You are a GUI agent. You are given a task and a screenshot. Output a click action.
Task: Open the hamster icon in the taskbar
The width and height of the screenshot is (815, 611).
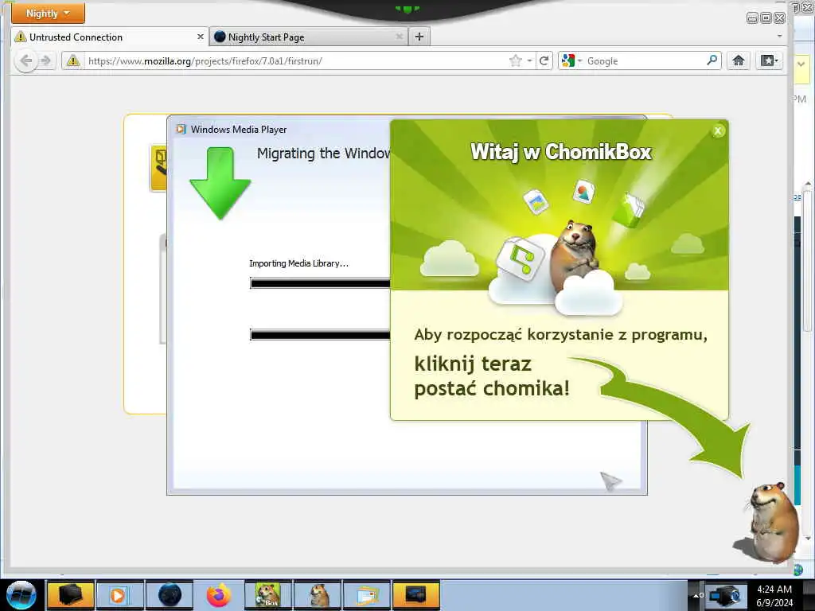coord(318,595)
